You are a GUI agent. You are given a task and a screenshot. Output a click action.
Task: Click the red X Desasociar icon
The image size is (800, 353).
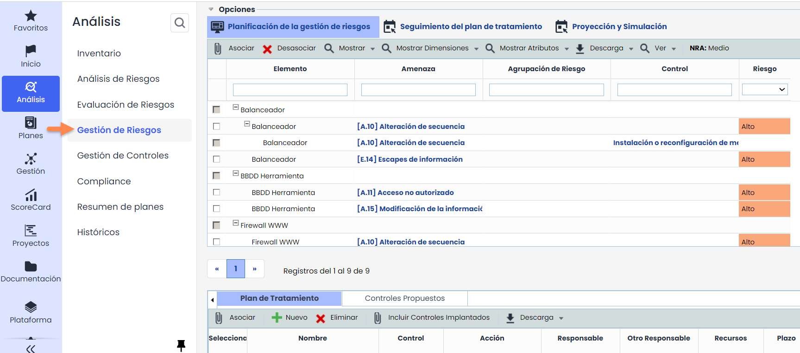pyautogui.click(x=267, y=49)
